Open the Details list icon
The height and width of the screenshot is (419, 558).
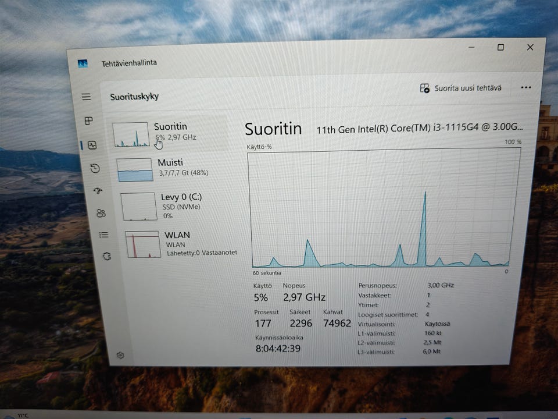(103, 235)
